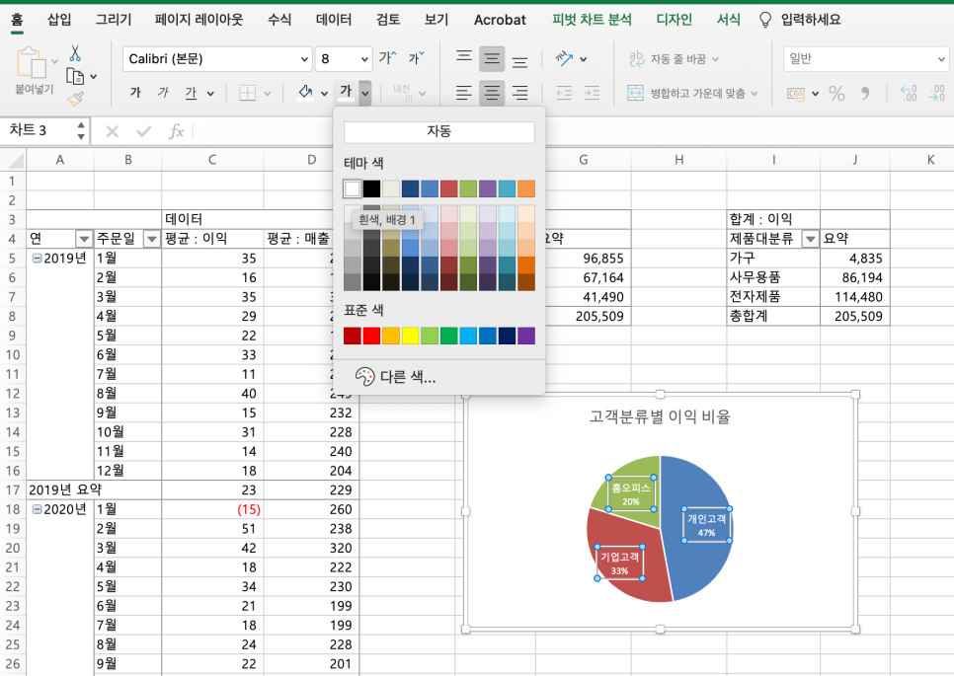
Task: Click the text orientation icon
Action: (564, 58)
